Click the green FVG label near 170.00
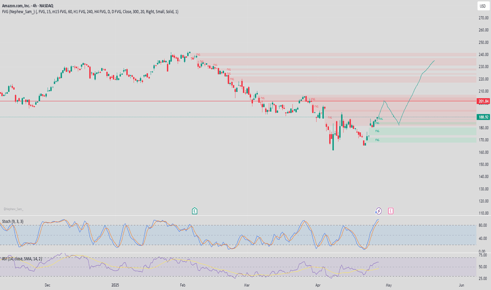The height and width of the screenshot is (290, 491). click(377, 140)
